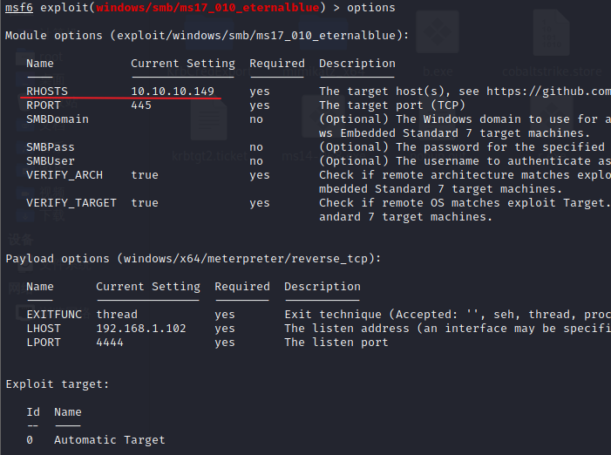Click the Name header under Module options

(x=40, y=63)
